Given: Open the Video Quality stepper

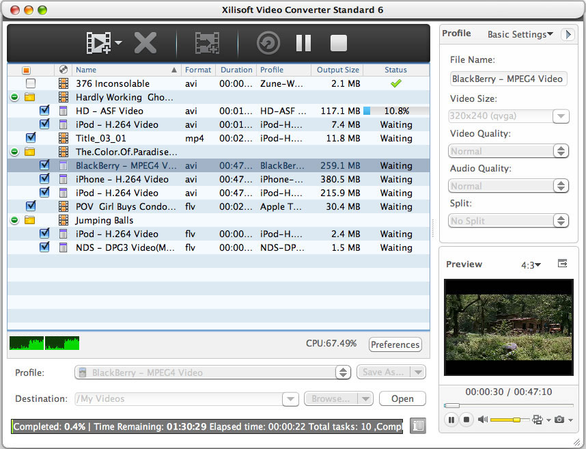Looking at the screenshot, I should [561, 151].
